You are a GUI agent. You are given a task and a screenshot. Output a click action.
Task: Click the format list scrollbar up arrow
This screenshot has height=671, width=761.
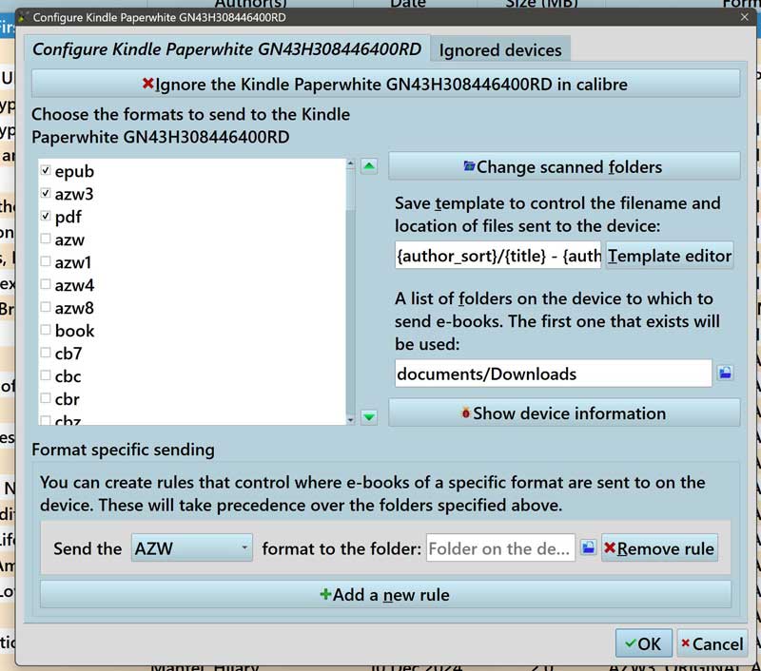coord(350,163)
